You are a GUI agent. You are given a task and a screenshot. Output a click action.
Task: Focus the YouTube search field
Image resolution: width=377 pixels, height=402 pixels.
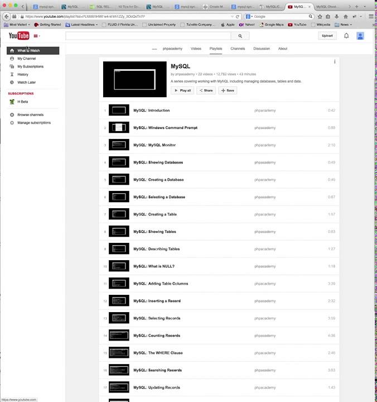[148, 36]
